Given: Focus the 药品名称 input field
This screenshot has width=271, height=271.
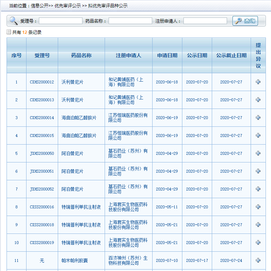Looking at the screenshot, I should pyautogui.click(x=130, y=21).
